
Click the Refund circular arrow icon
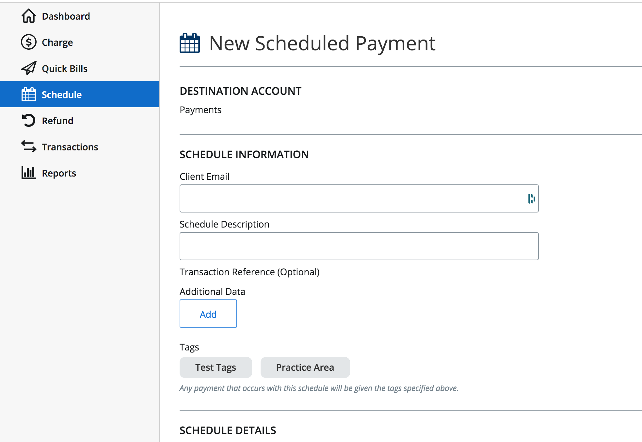click(29, 121)
